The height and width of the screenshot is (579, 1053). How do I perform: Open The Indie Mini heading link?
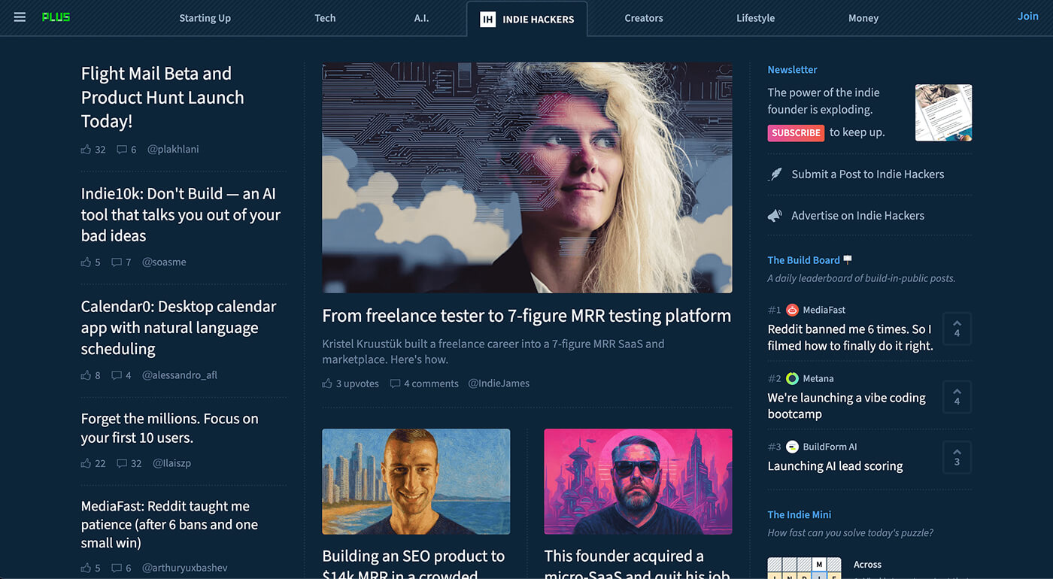coord(800,515)
